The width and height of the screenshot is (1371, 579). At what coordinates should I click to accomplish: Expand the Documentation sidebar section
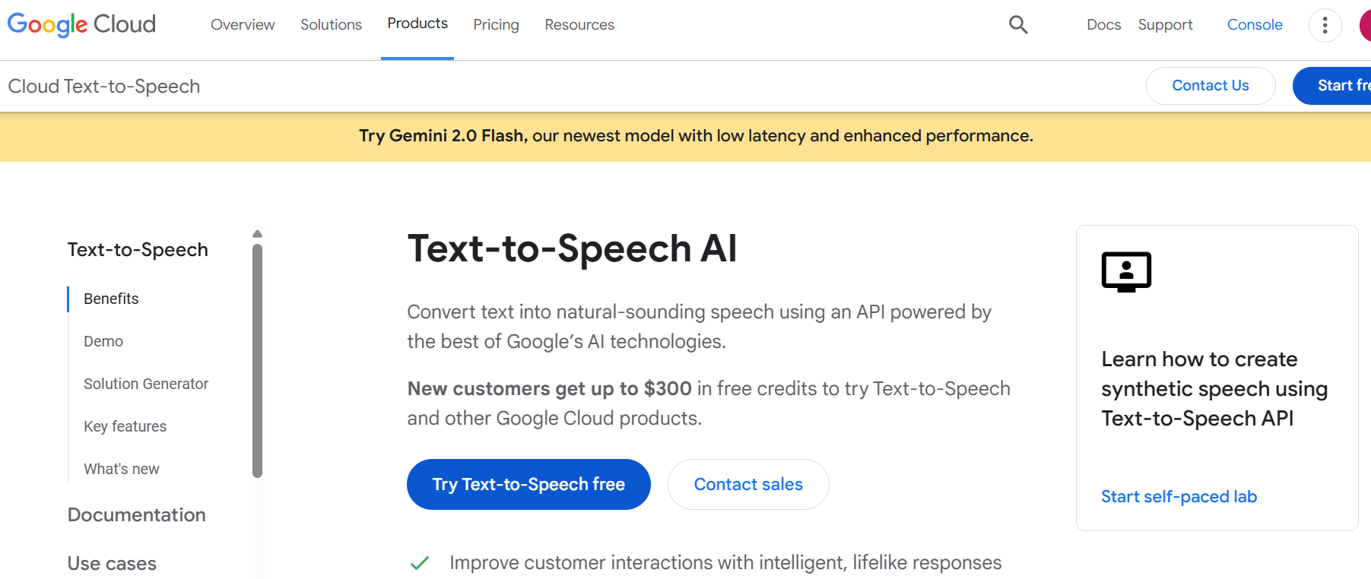tap(137, 514)
